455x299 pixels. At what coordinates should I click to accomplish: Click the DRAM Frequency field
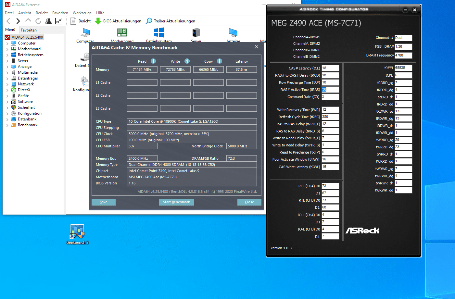[x=403, y=56]
